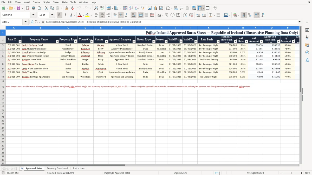Toggle Center Horizontally alignment
Viewport: 312px width, 175px height.
[102, 15]
